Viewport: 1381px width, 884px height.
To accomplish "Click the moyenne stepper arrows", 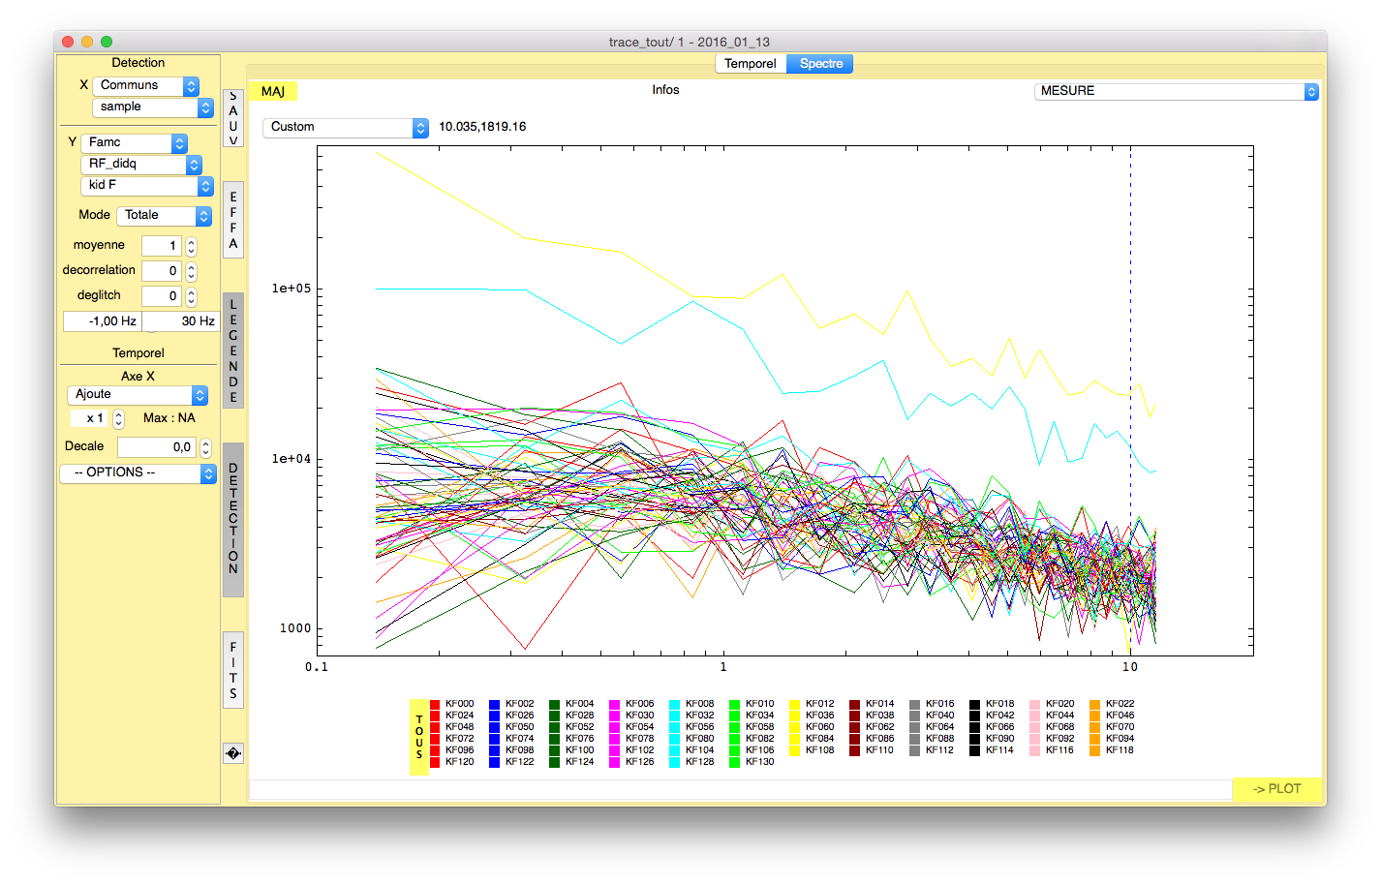I will [191, 246].
